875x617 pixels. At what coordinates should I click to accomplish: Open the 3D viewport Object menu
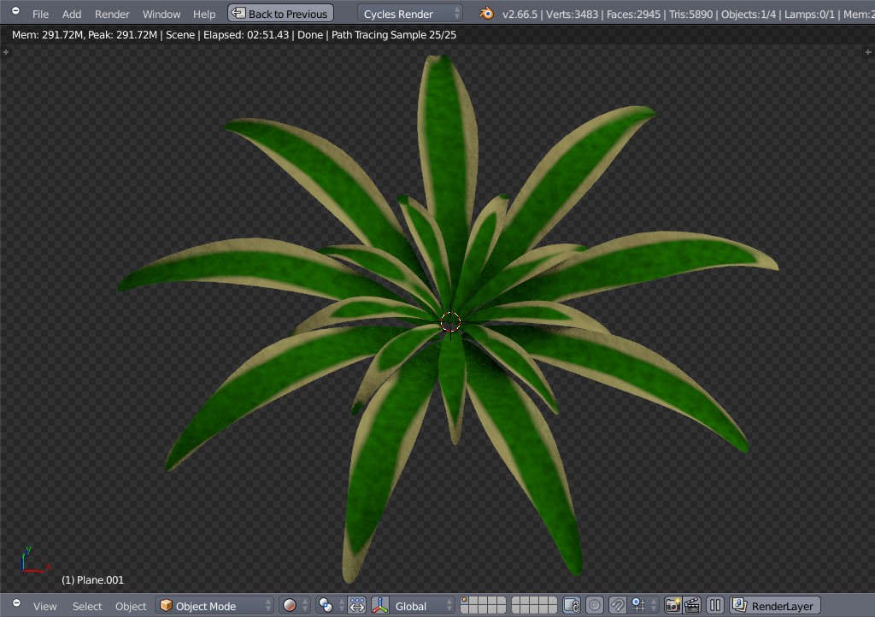tap(131, 607)
